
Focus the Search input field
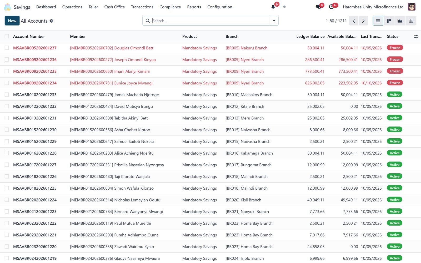pos(210,21)
